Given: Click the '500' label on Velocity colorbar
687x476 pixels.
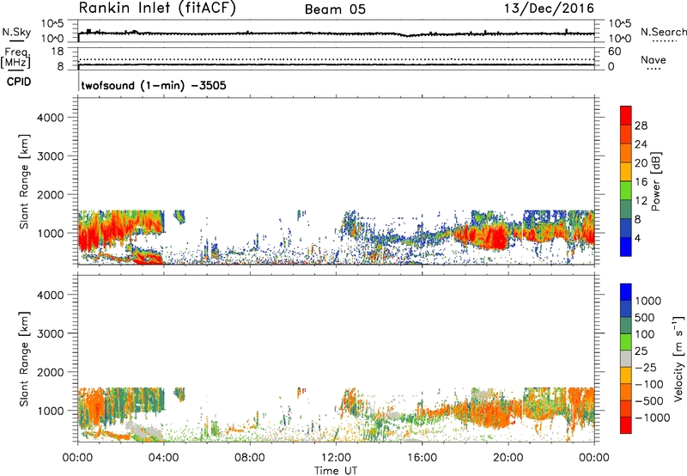Looking at the screenshot, I should [x=645, y=318].
